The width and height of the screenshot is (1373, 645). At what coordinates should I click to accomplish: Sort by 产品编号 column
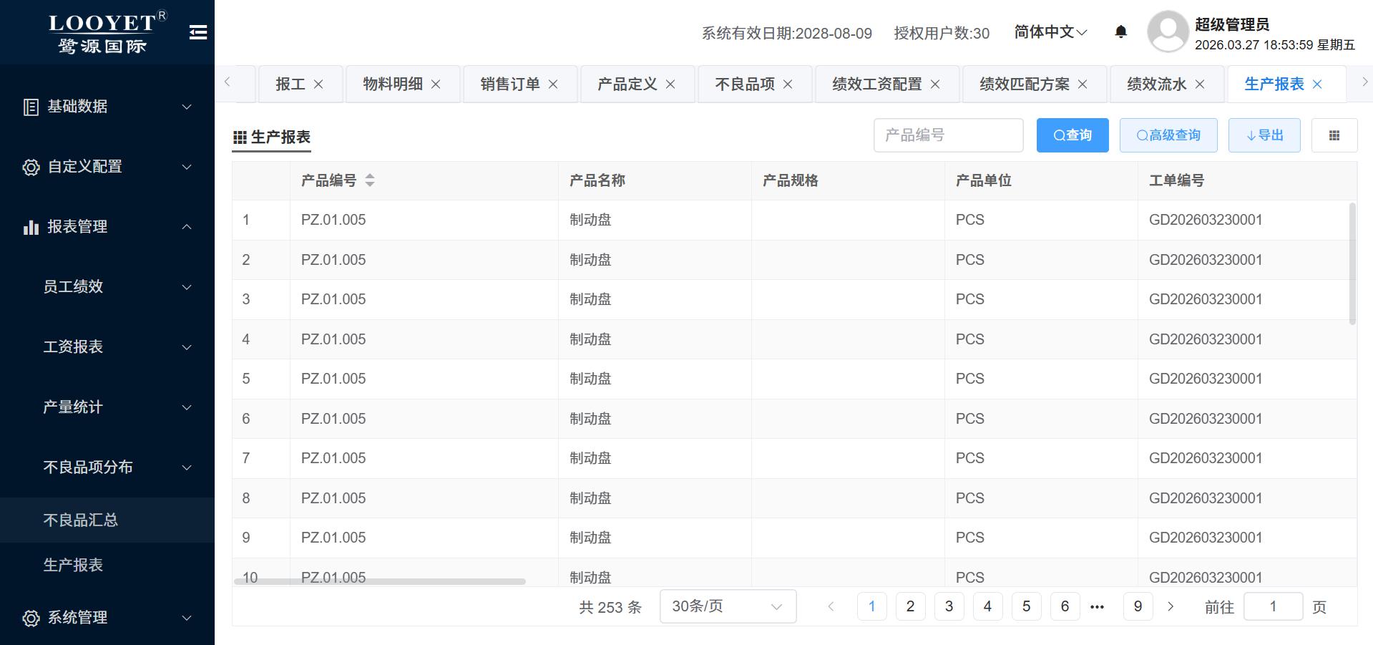coord(369,180)
